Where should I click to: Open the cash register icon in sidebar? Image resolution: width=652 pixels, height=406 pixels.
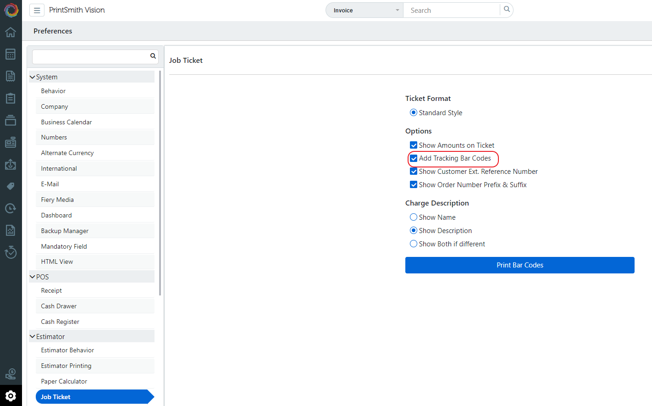coord(11,142)
